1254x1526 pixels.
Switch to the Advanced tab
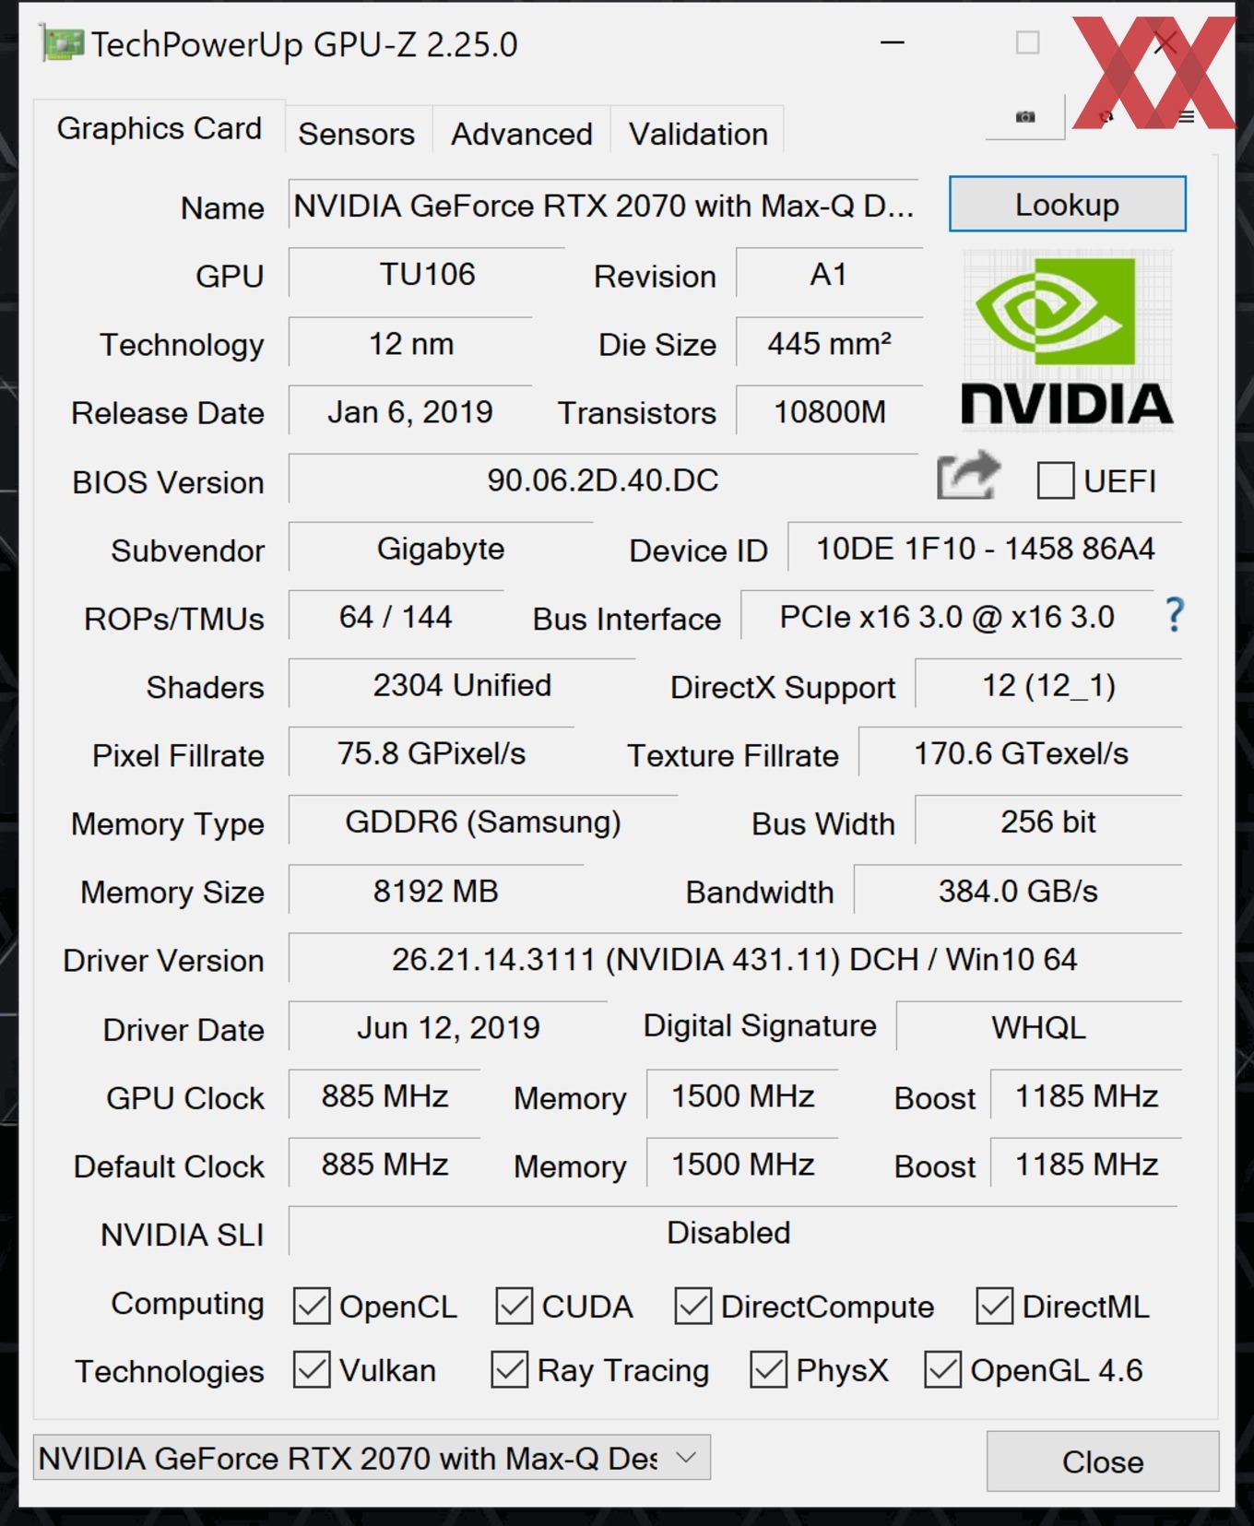[x=521, y=134]
